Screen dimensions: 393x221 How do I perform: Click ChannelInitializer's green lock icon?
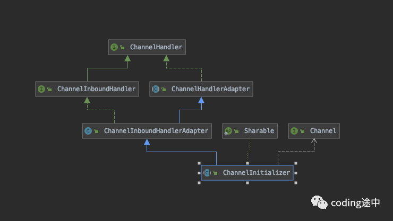(x=215, y=173)
